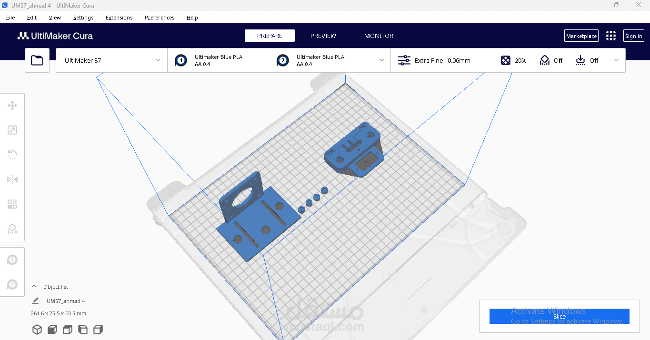Image resolution: width=650 pixels, height=340 pixels.
Task: Open the Settings menu
Action: tap(83, 18)
